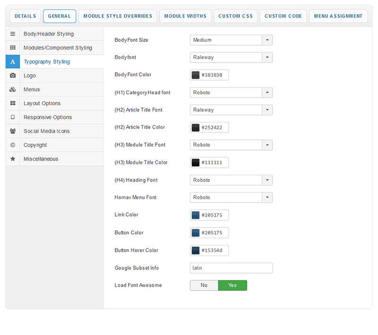Expand the Bodyfont Raleway dropdown
The height and width of the screenshot is (335, 378).
[231, 58]
